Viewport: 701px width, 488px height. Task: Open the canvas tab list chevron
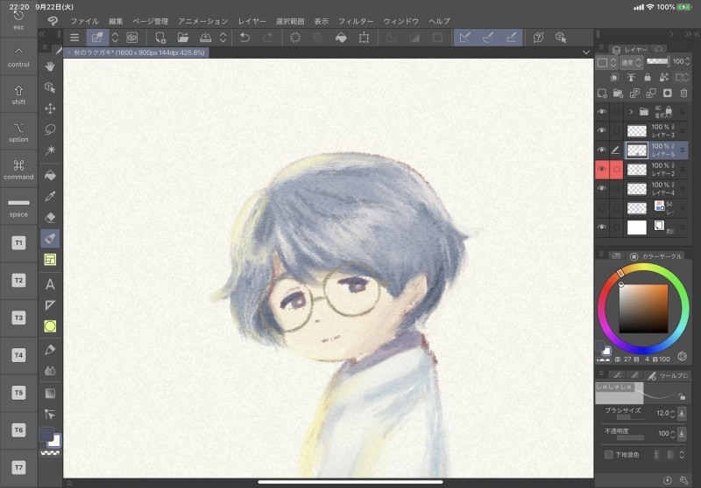click(586, 52)
